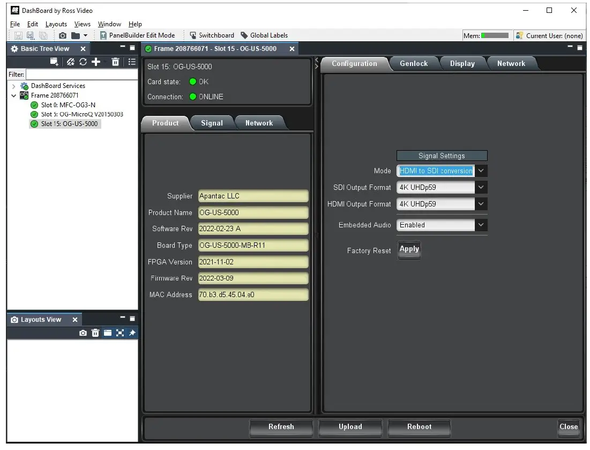590x450 pixels.
Task: Collapse the Frame 208766071 tree node
Action: [x=13, y=95]
